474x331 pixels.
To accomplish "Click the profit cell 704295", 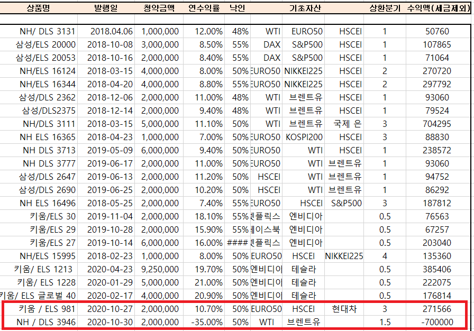I will (x=439, y=124).
